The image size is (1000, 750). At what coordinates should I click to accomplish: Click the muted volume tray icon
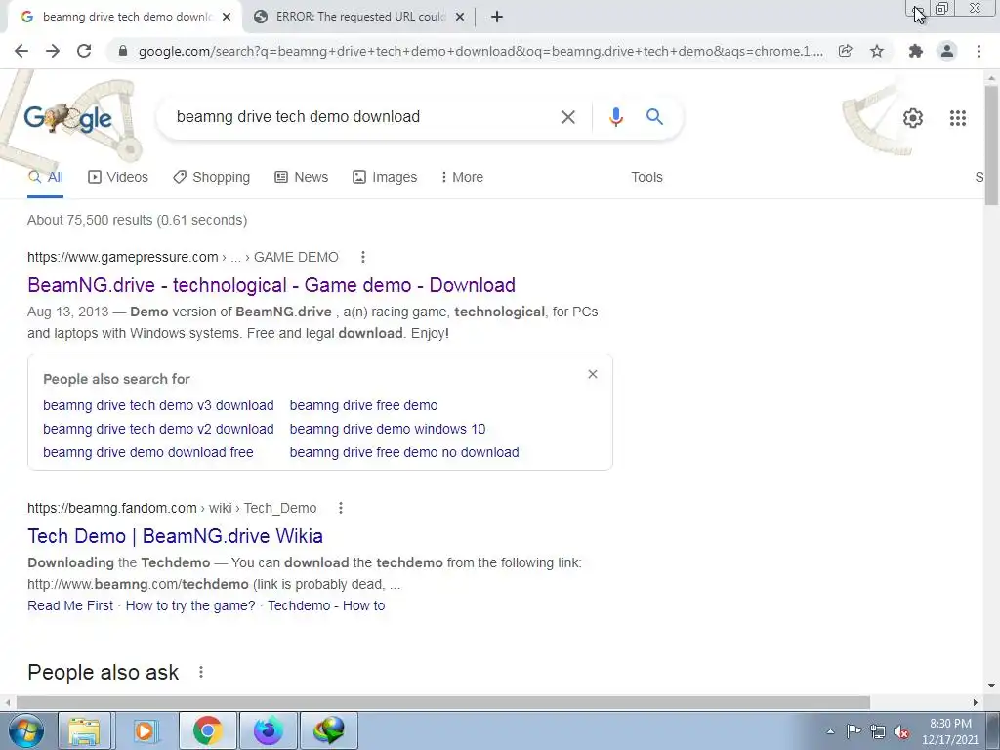click(901, 731)
